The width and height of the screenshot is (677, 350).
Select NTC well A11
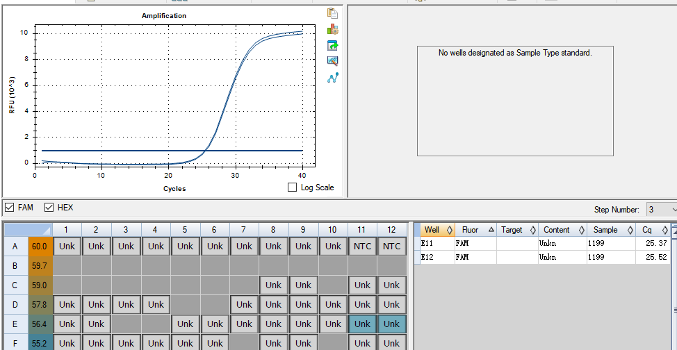362,247
